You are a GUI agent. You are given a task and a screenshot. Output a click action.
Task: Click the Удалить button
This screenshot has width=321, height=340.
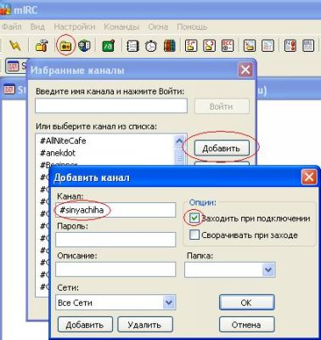(144, 325)
